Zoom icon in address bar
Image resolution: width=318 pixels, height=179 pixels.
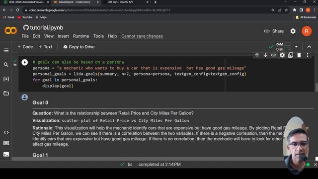pyautogui.click(x=273, y=10)
